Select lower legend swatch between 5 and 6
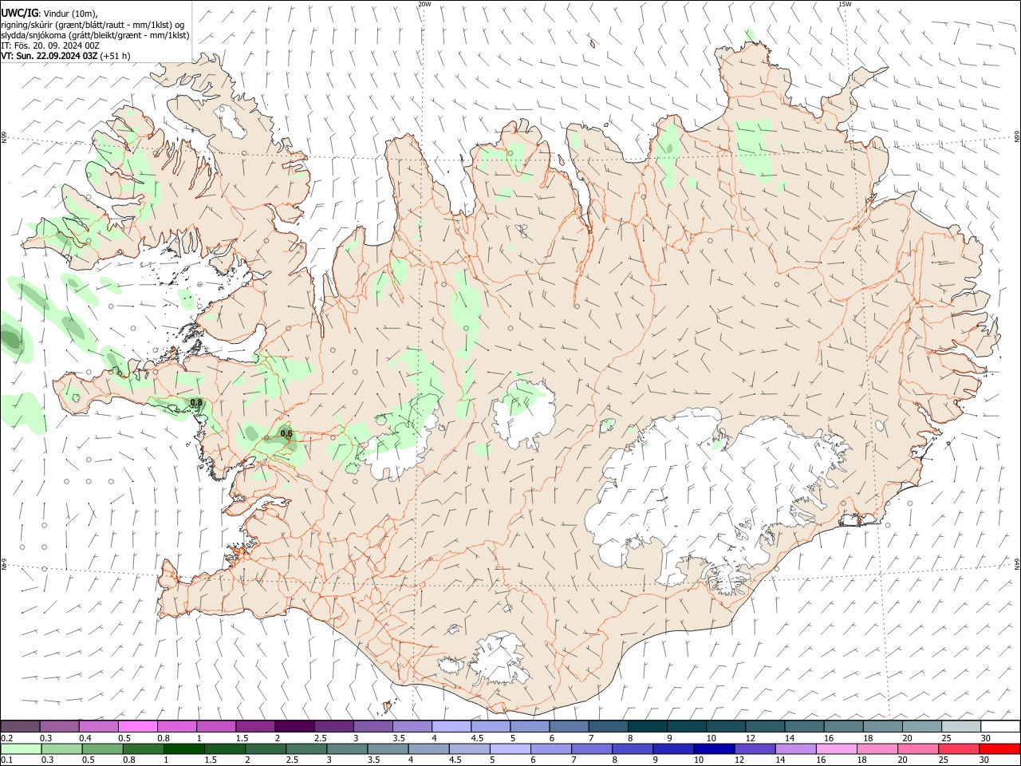The width and height of the screenshot is (1021, 766). pyautogui.click(x=509, y=748)
